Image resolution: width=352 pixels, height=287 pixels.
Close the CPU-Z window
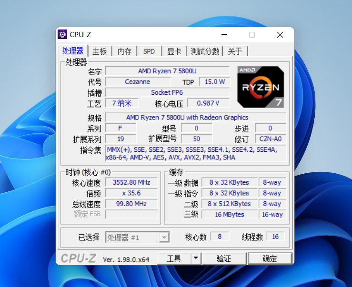pos(280,35)
